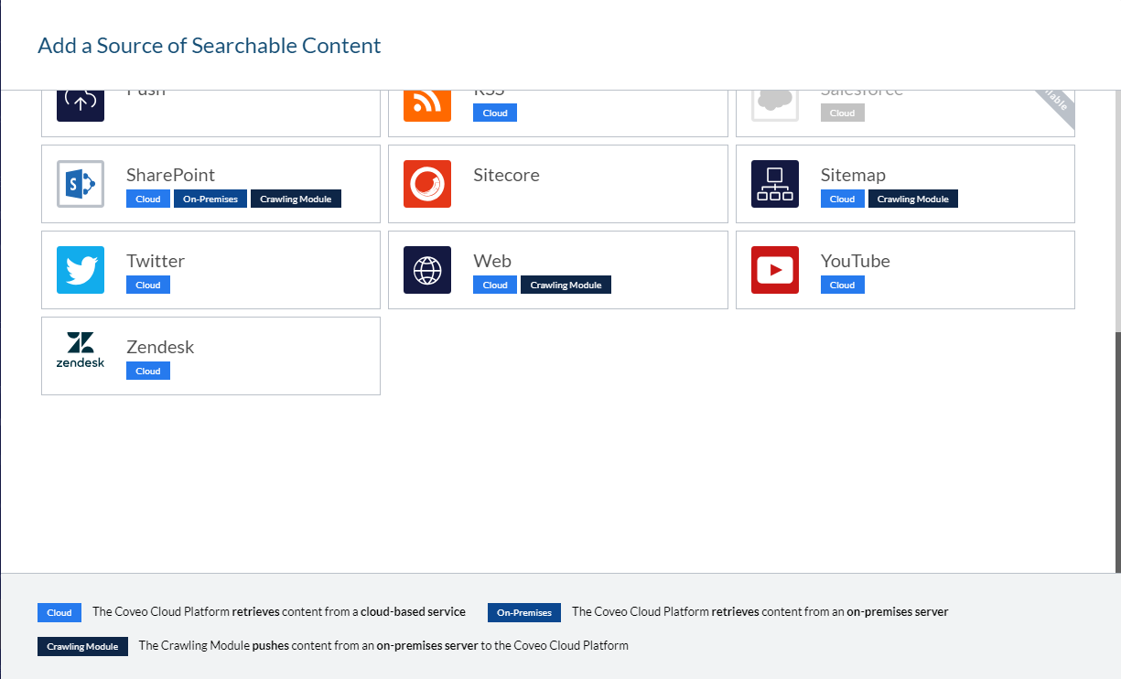Open the Zendesk source title

pos(160,347)
